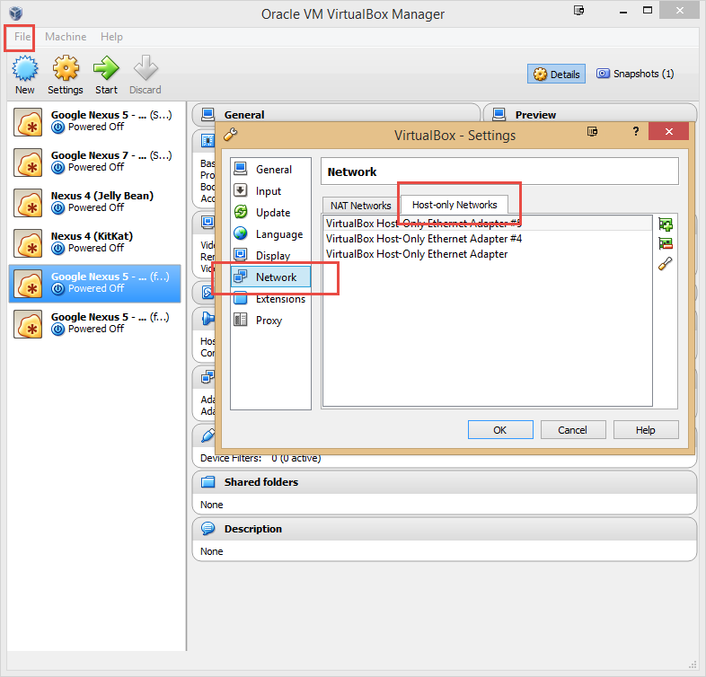This screenshot has width=706, height=677.
Task: Select the last Google Nexus 5 (f...) machine
Action: tap(95, 323)
